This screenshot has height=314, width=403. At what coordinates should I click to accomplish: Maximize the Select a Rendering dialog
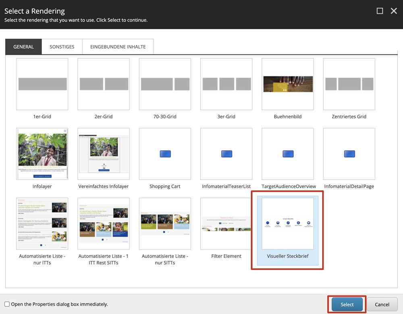pos(380,11)
